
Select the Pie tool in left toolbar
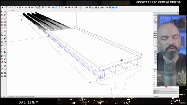(x=5, y=32)
